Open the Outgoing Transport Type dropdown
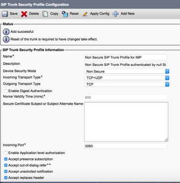 (x=127, y=84)
